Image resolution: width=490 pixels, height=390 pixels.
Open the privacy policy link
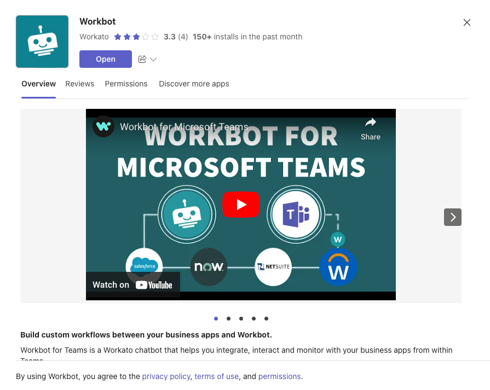click(x=166, y=376)
